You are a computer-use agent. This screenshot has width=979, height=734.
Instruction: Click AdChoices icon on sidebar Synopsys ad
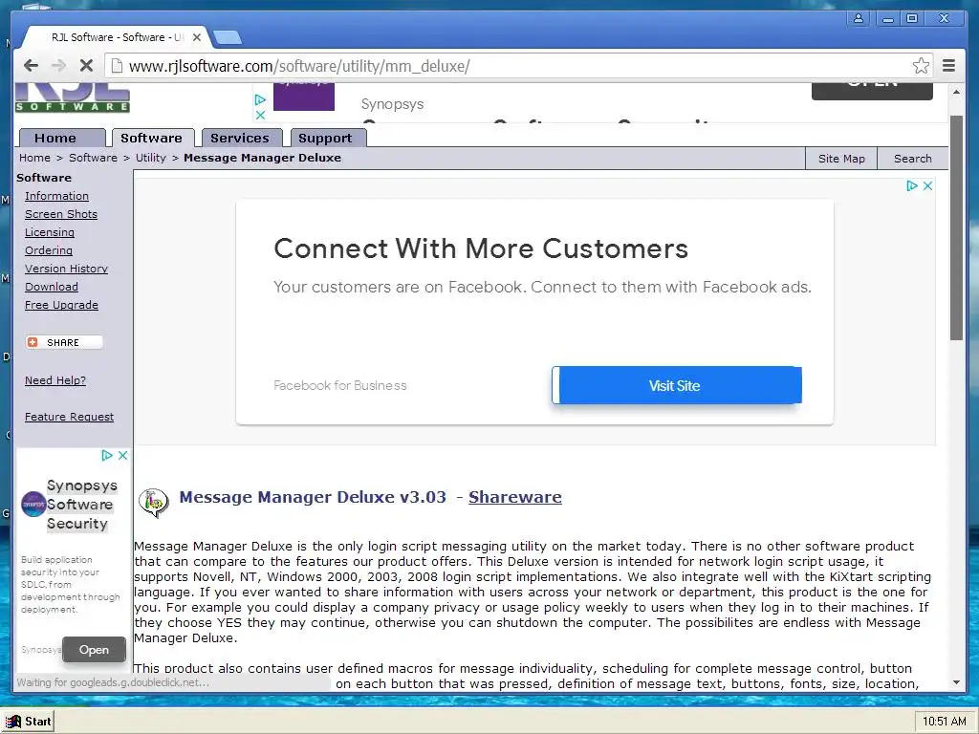107,455
